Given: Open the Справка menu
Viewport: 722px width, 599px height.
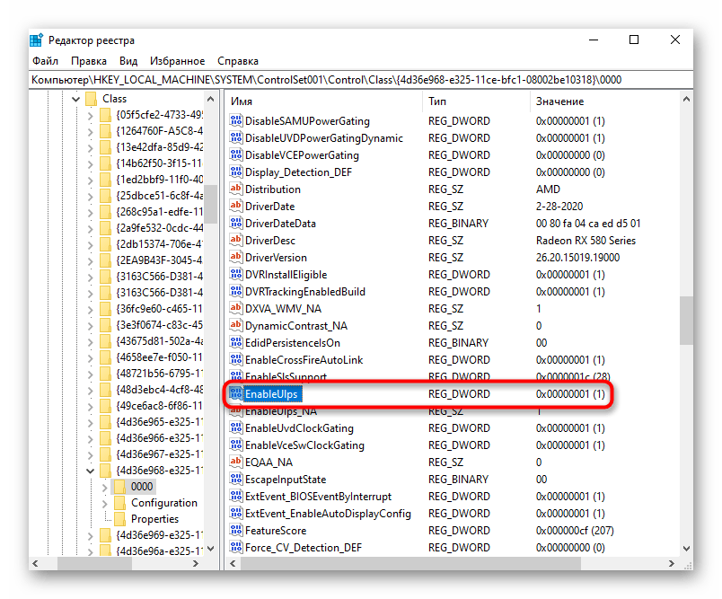Looking at the screenshot, I should 238,61.
